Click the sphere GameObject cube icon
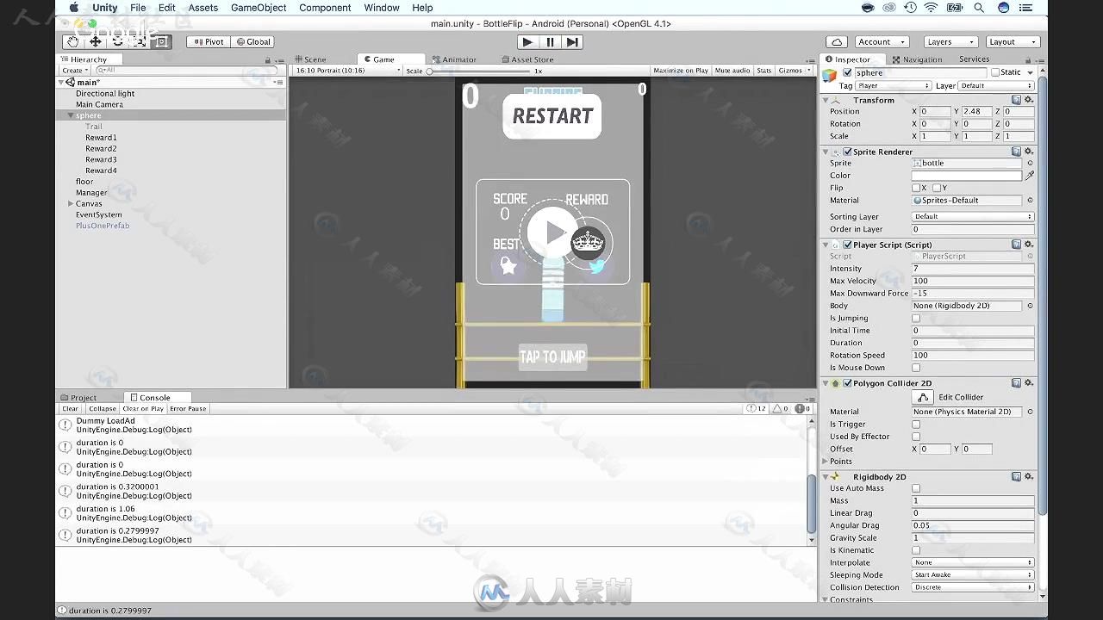This screenshot has height=620, width=1103. click(x=830, y=75)
